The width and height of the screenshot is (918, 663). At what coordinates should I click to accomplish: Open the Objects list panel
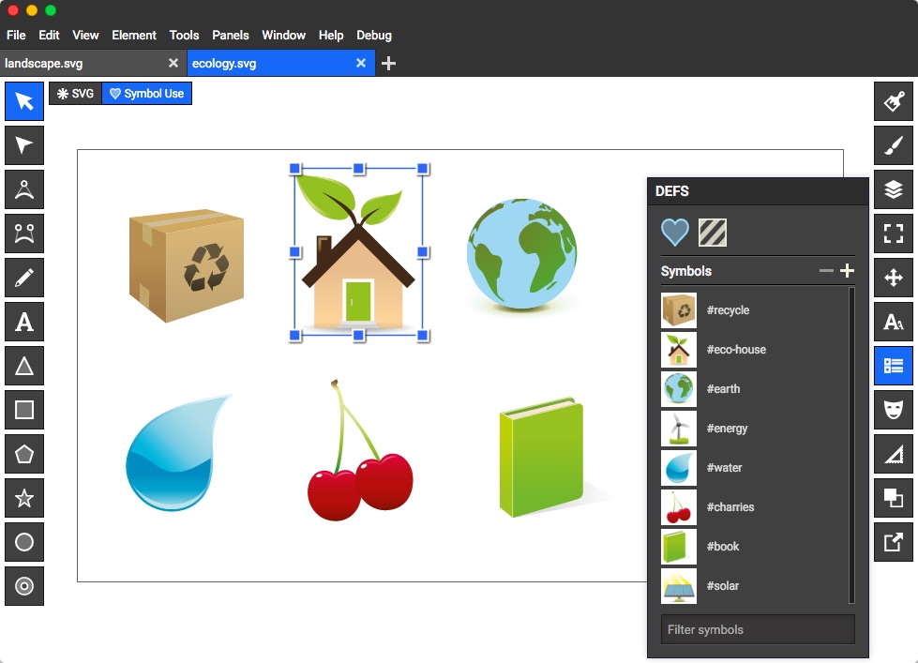pos(894,366)
